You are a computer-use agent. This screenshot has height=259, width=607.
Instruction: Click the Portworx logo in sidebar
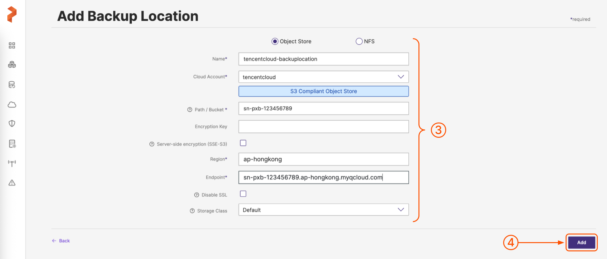(12, 14)
